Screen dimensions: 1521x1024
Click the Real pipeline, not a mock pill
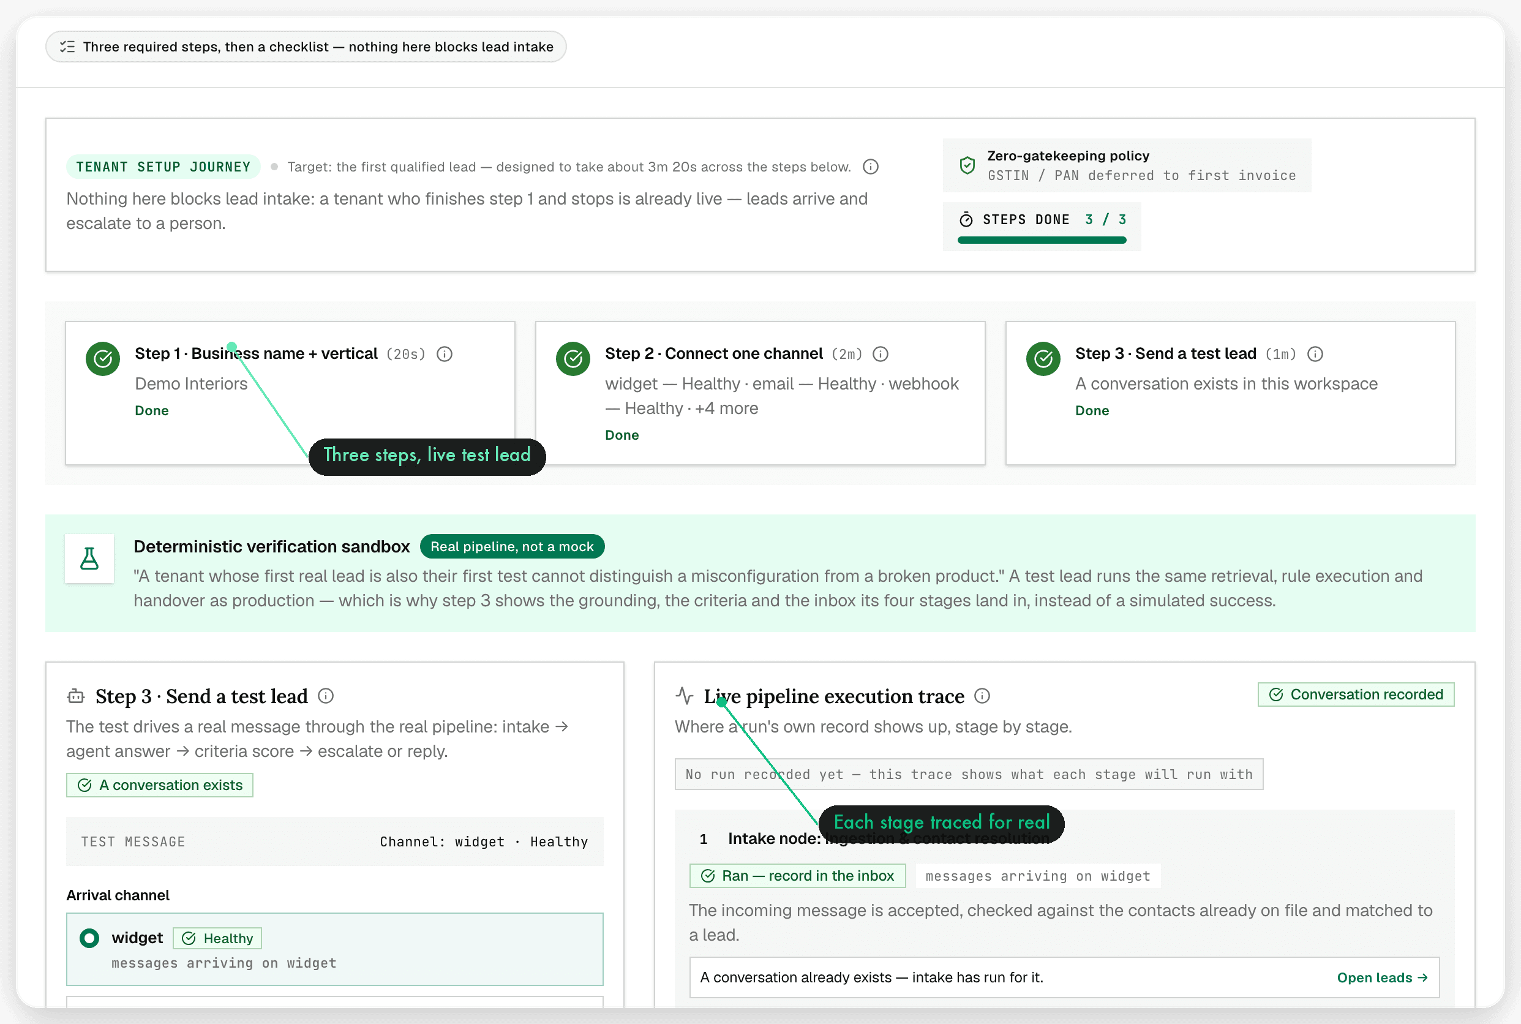[513, 548]
